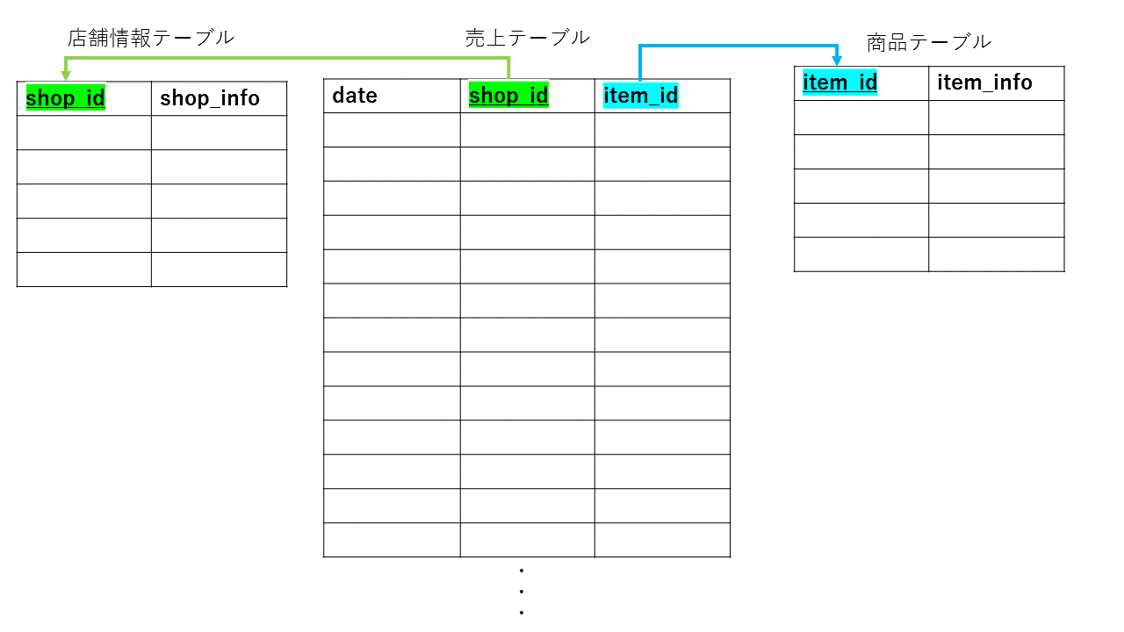1124x632 pixels.
Task: Select the item_info column header
Action: point(984,83)
